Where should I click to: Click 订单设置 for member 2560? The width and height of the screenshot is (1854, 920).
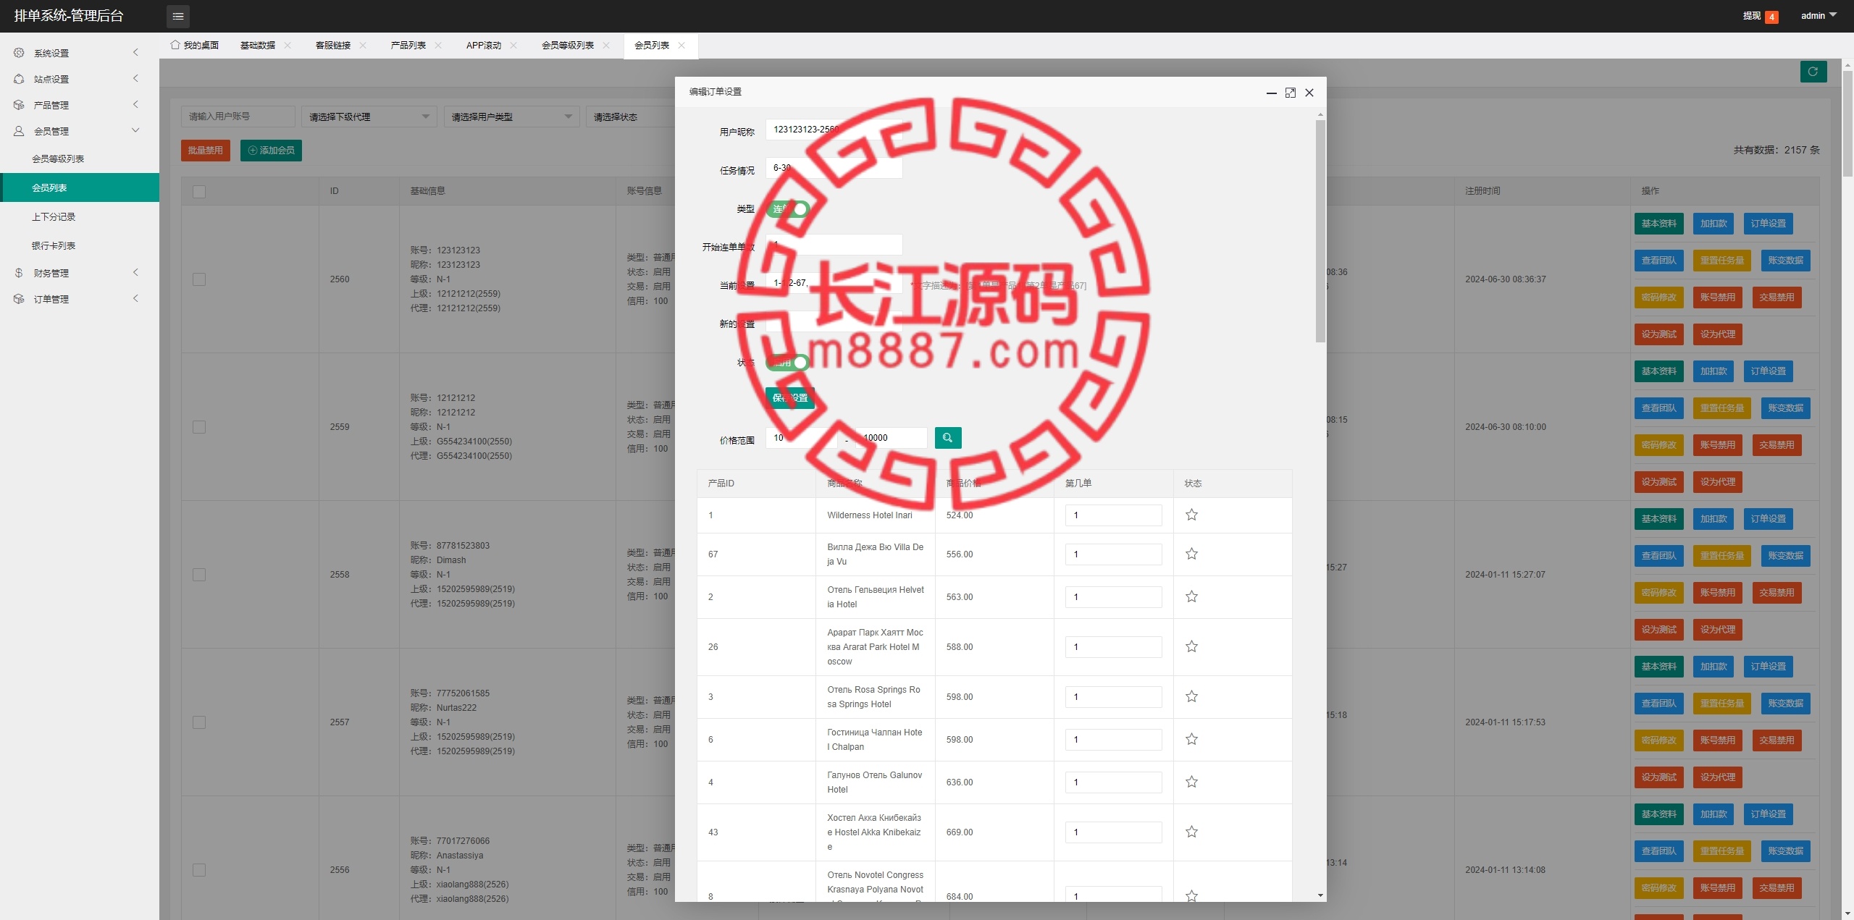[x=1769, y=224]
